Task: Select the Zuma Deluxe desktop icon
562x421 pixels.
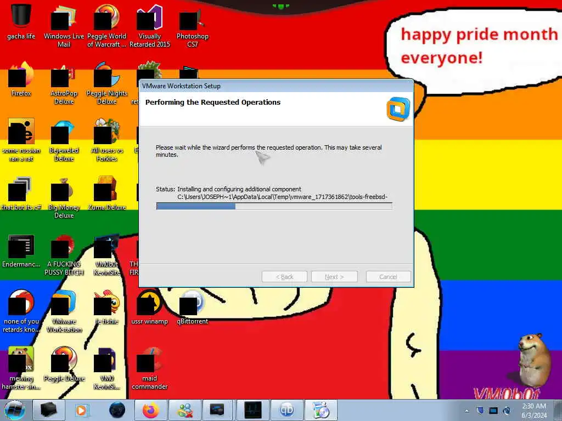Action: (107, 193)
